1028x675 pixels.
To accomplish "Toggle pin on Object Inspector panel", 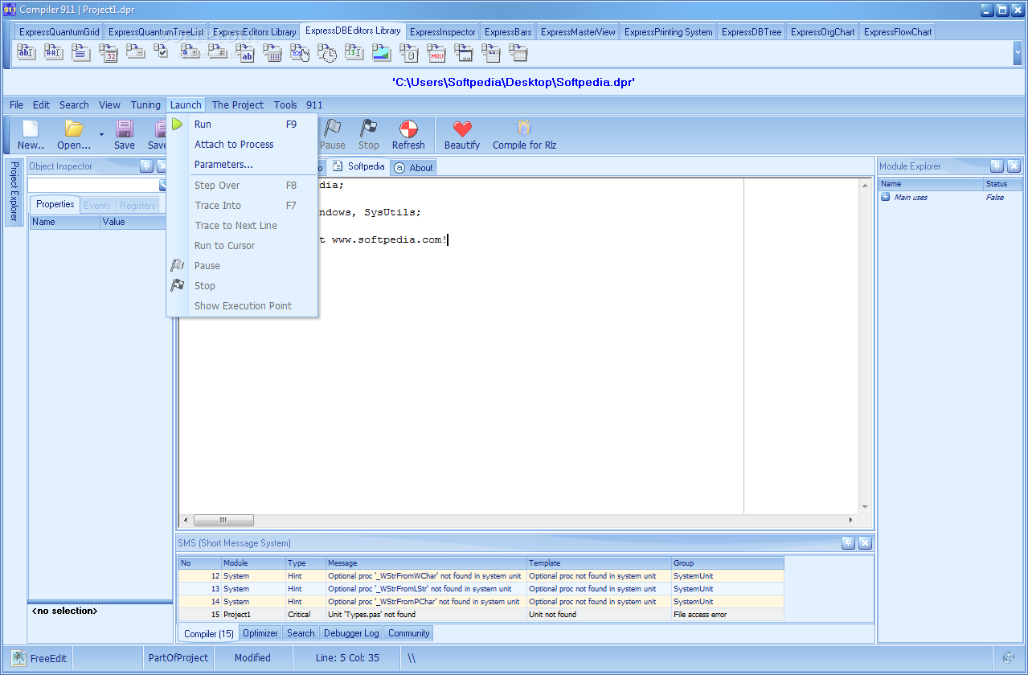I will (x=146, y=166).
